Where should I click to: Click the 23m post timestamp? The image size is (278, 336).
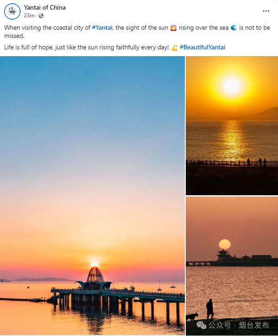(29, 16)
